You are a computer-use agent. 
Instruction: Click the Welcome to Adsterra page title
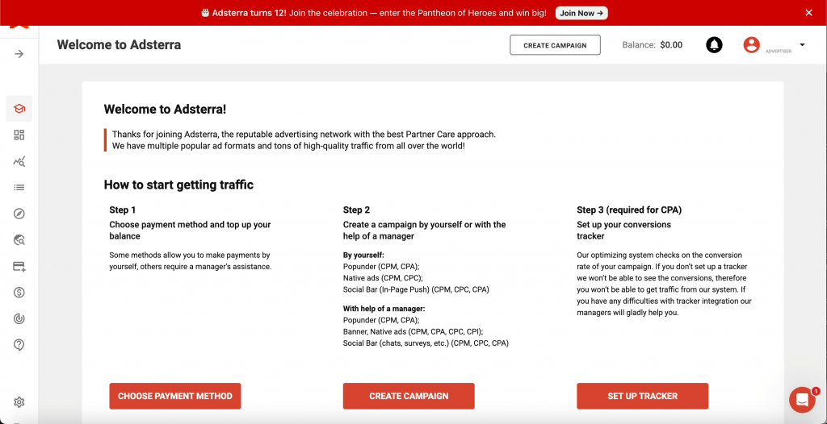pyautogui.click(x=119, y=45)
